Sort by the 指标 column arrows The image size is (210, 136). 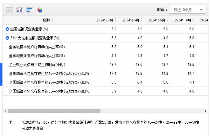point(52,20)
